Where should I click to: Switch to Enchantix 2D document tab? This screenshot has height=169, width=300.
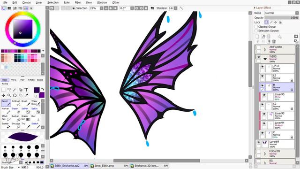pos(150,166)
